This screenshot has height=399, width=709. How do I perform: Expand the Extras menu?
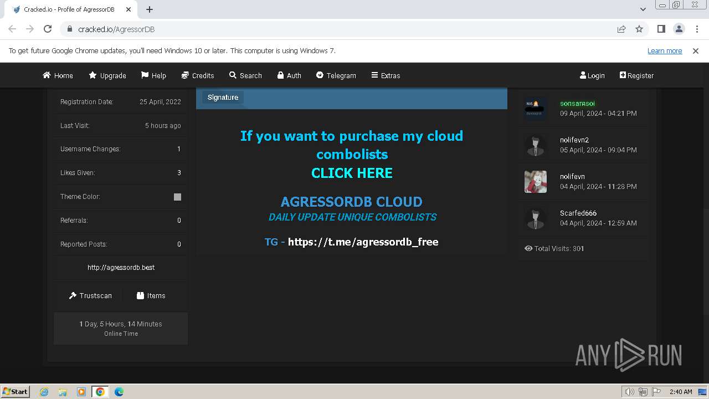[386, 75]
